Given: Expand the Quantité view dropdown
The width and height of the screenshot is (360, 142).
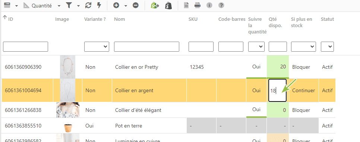Looking at the screenshot, I should tap(59, 6).
